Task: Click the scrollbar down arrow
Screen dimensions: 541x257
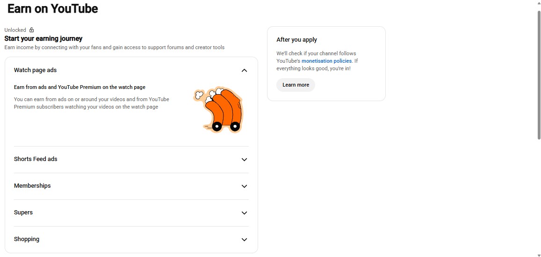Action: click(539, 255)
